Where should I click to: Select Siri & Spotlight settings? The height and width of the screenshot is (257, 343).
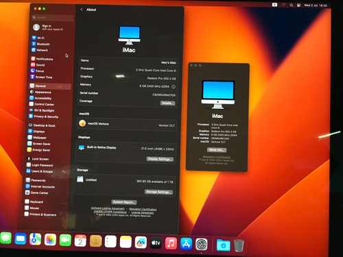(x=42, y=110)
